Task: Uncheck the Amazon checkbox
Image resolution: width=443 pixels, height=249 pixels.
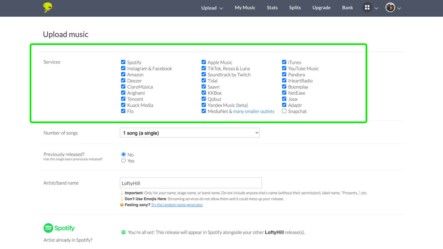Action: [x=123, y=74]
